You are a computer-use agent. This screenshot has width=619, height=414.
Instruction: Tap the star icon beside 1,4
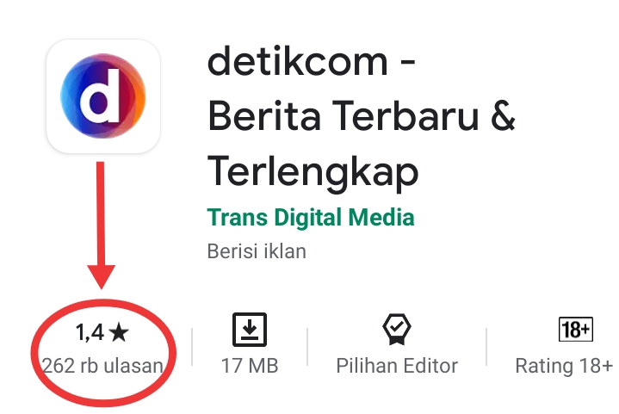119,332
